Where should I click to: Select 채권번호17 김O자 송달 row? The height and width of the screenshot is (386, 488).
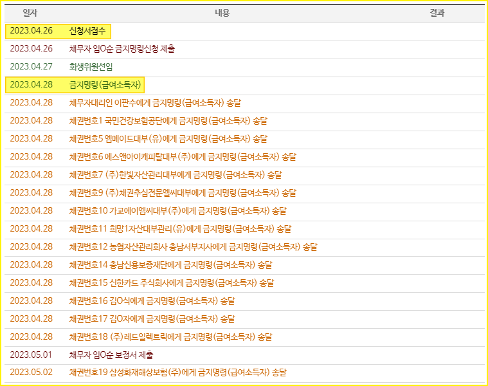click(244, 320)
